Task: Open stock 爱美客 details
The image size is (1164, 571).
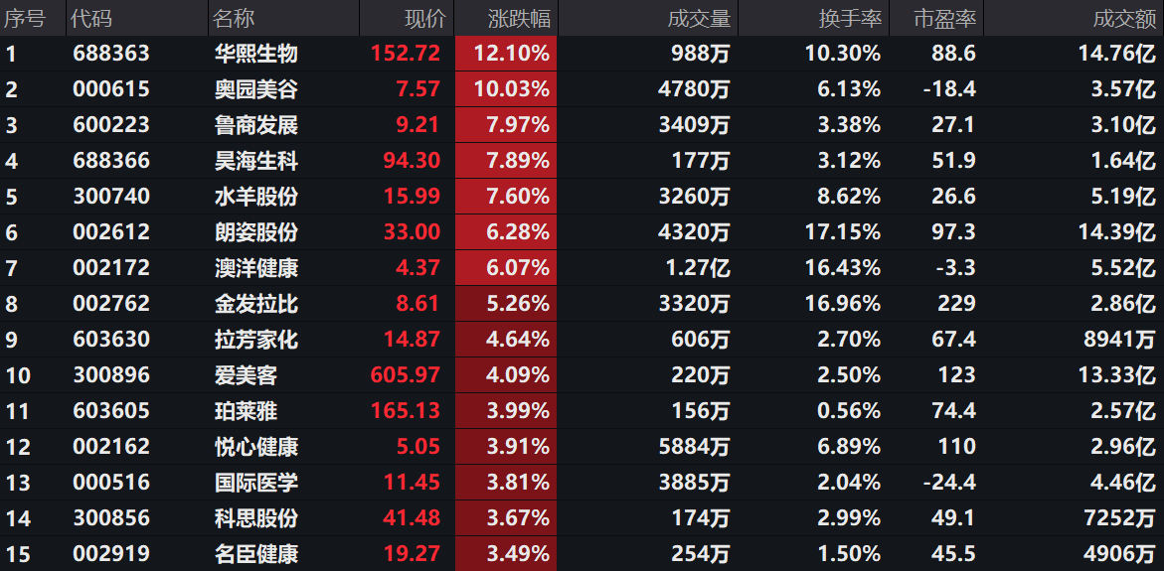Action: (x=246, y=375)
